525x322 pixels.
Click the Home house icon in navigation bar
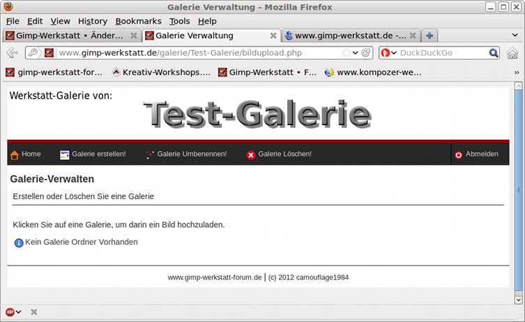coord(15,155)
